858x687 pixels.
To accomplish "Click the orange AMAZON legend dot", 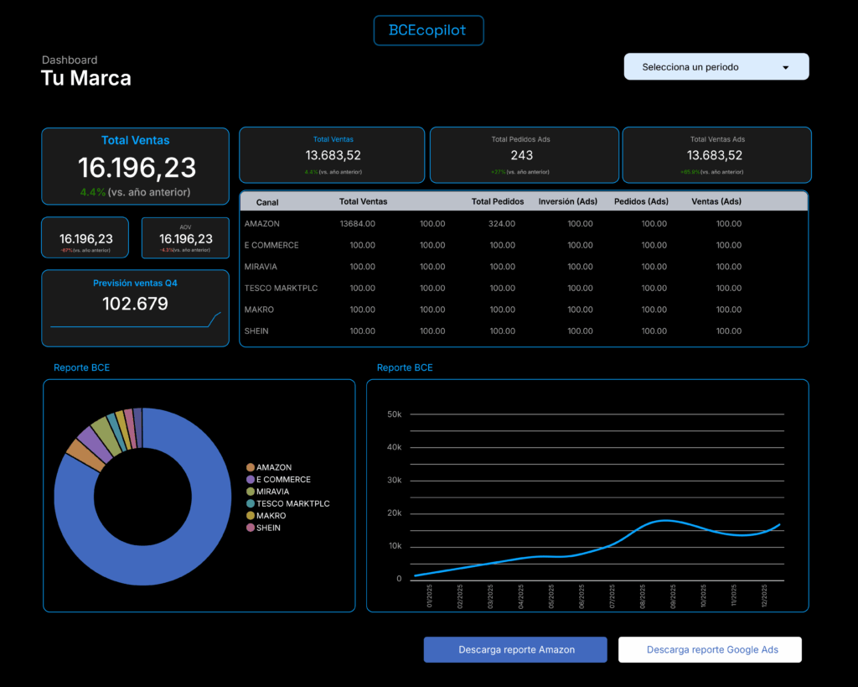I will (x=251, y=467).
